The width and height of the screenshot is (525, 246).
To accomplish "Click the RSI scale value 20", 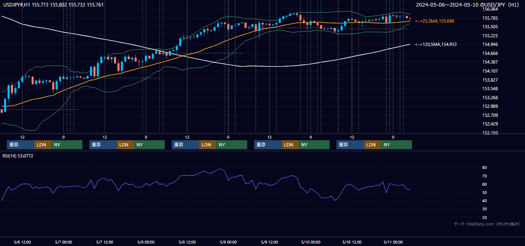I will click(x=484, y=217).
